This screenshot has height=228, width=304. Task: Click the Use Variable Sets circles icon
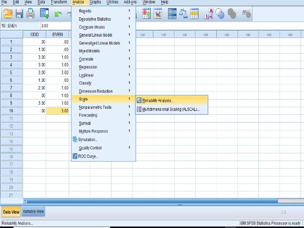220,14
